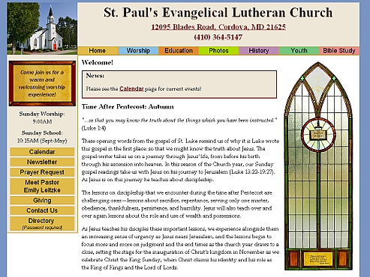Open the Newsletter sidebar button
The height and width of the screenshot is (277, 370).
(42, 162)
